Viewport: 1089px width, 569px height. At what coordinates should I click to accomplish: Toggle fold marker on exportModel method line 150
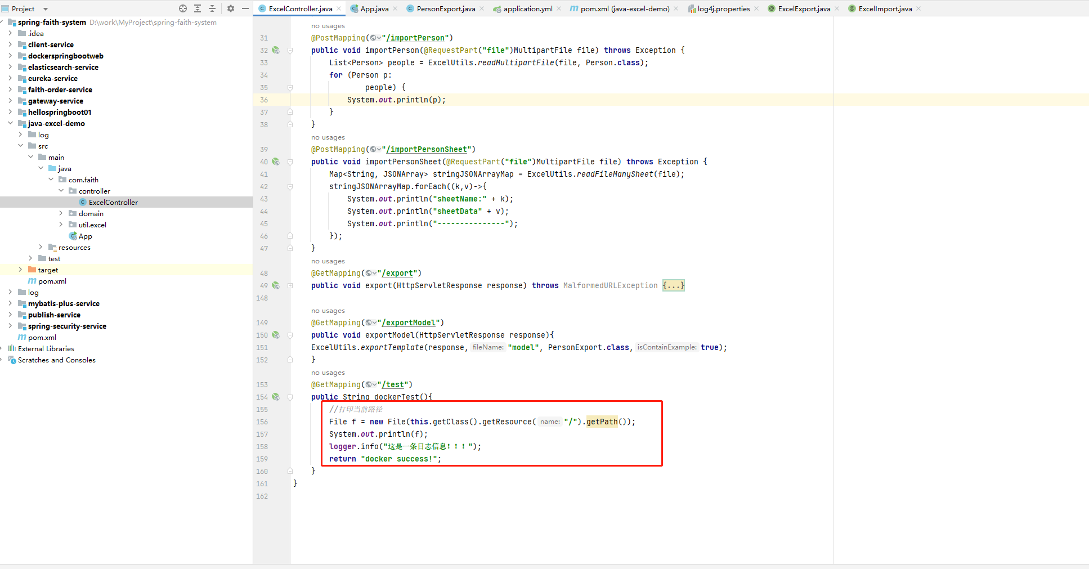tap(290, 335)
